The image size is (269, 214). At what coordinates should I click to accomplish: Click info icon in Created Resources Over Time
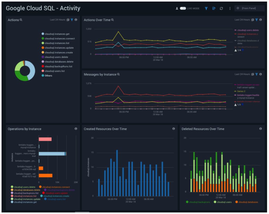[174, 129]
